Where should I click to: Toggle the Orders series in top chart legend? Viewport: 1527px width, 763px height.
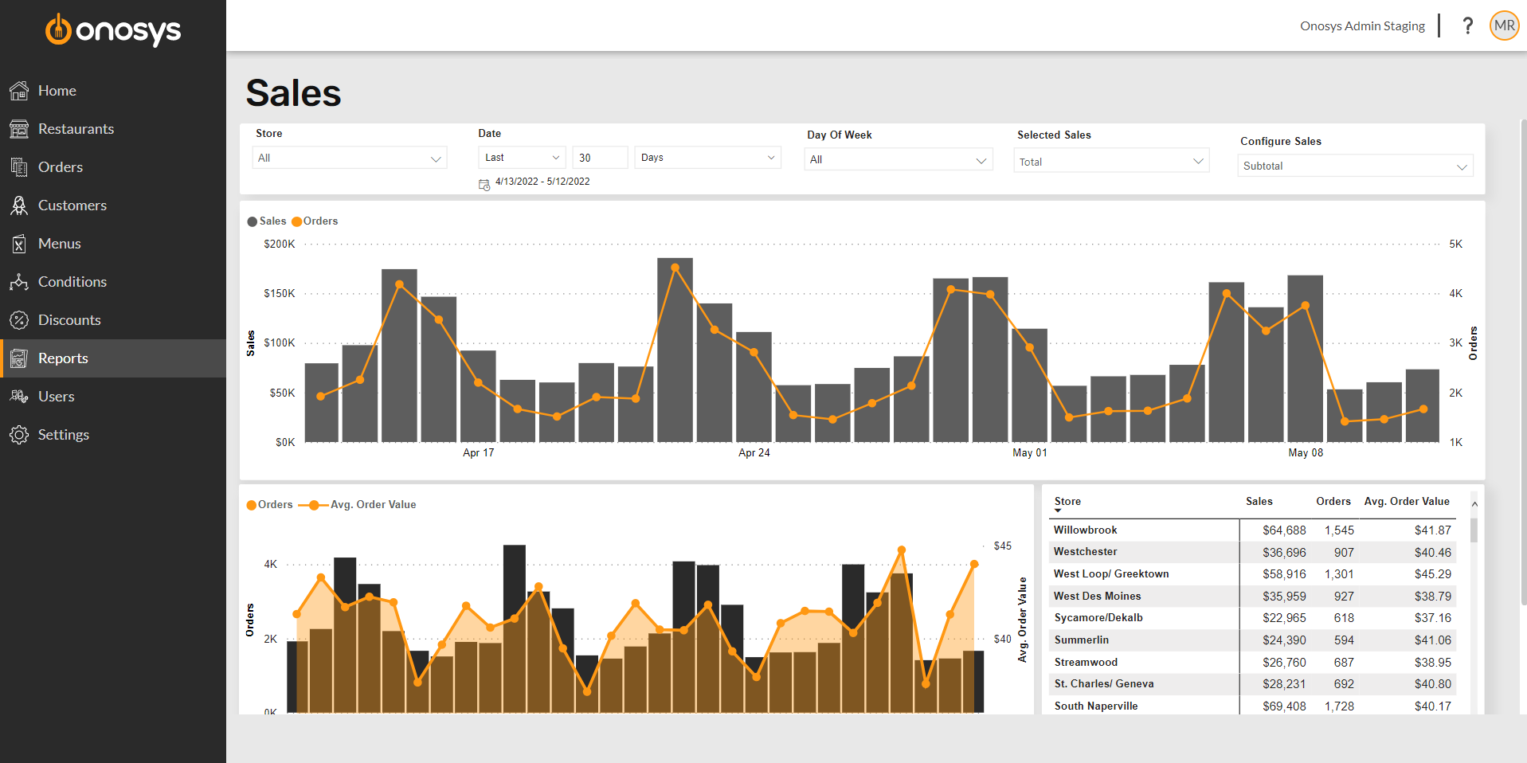315,221
